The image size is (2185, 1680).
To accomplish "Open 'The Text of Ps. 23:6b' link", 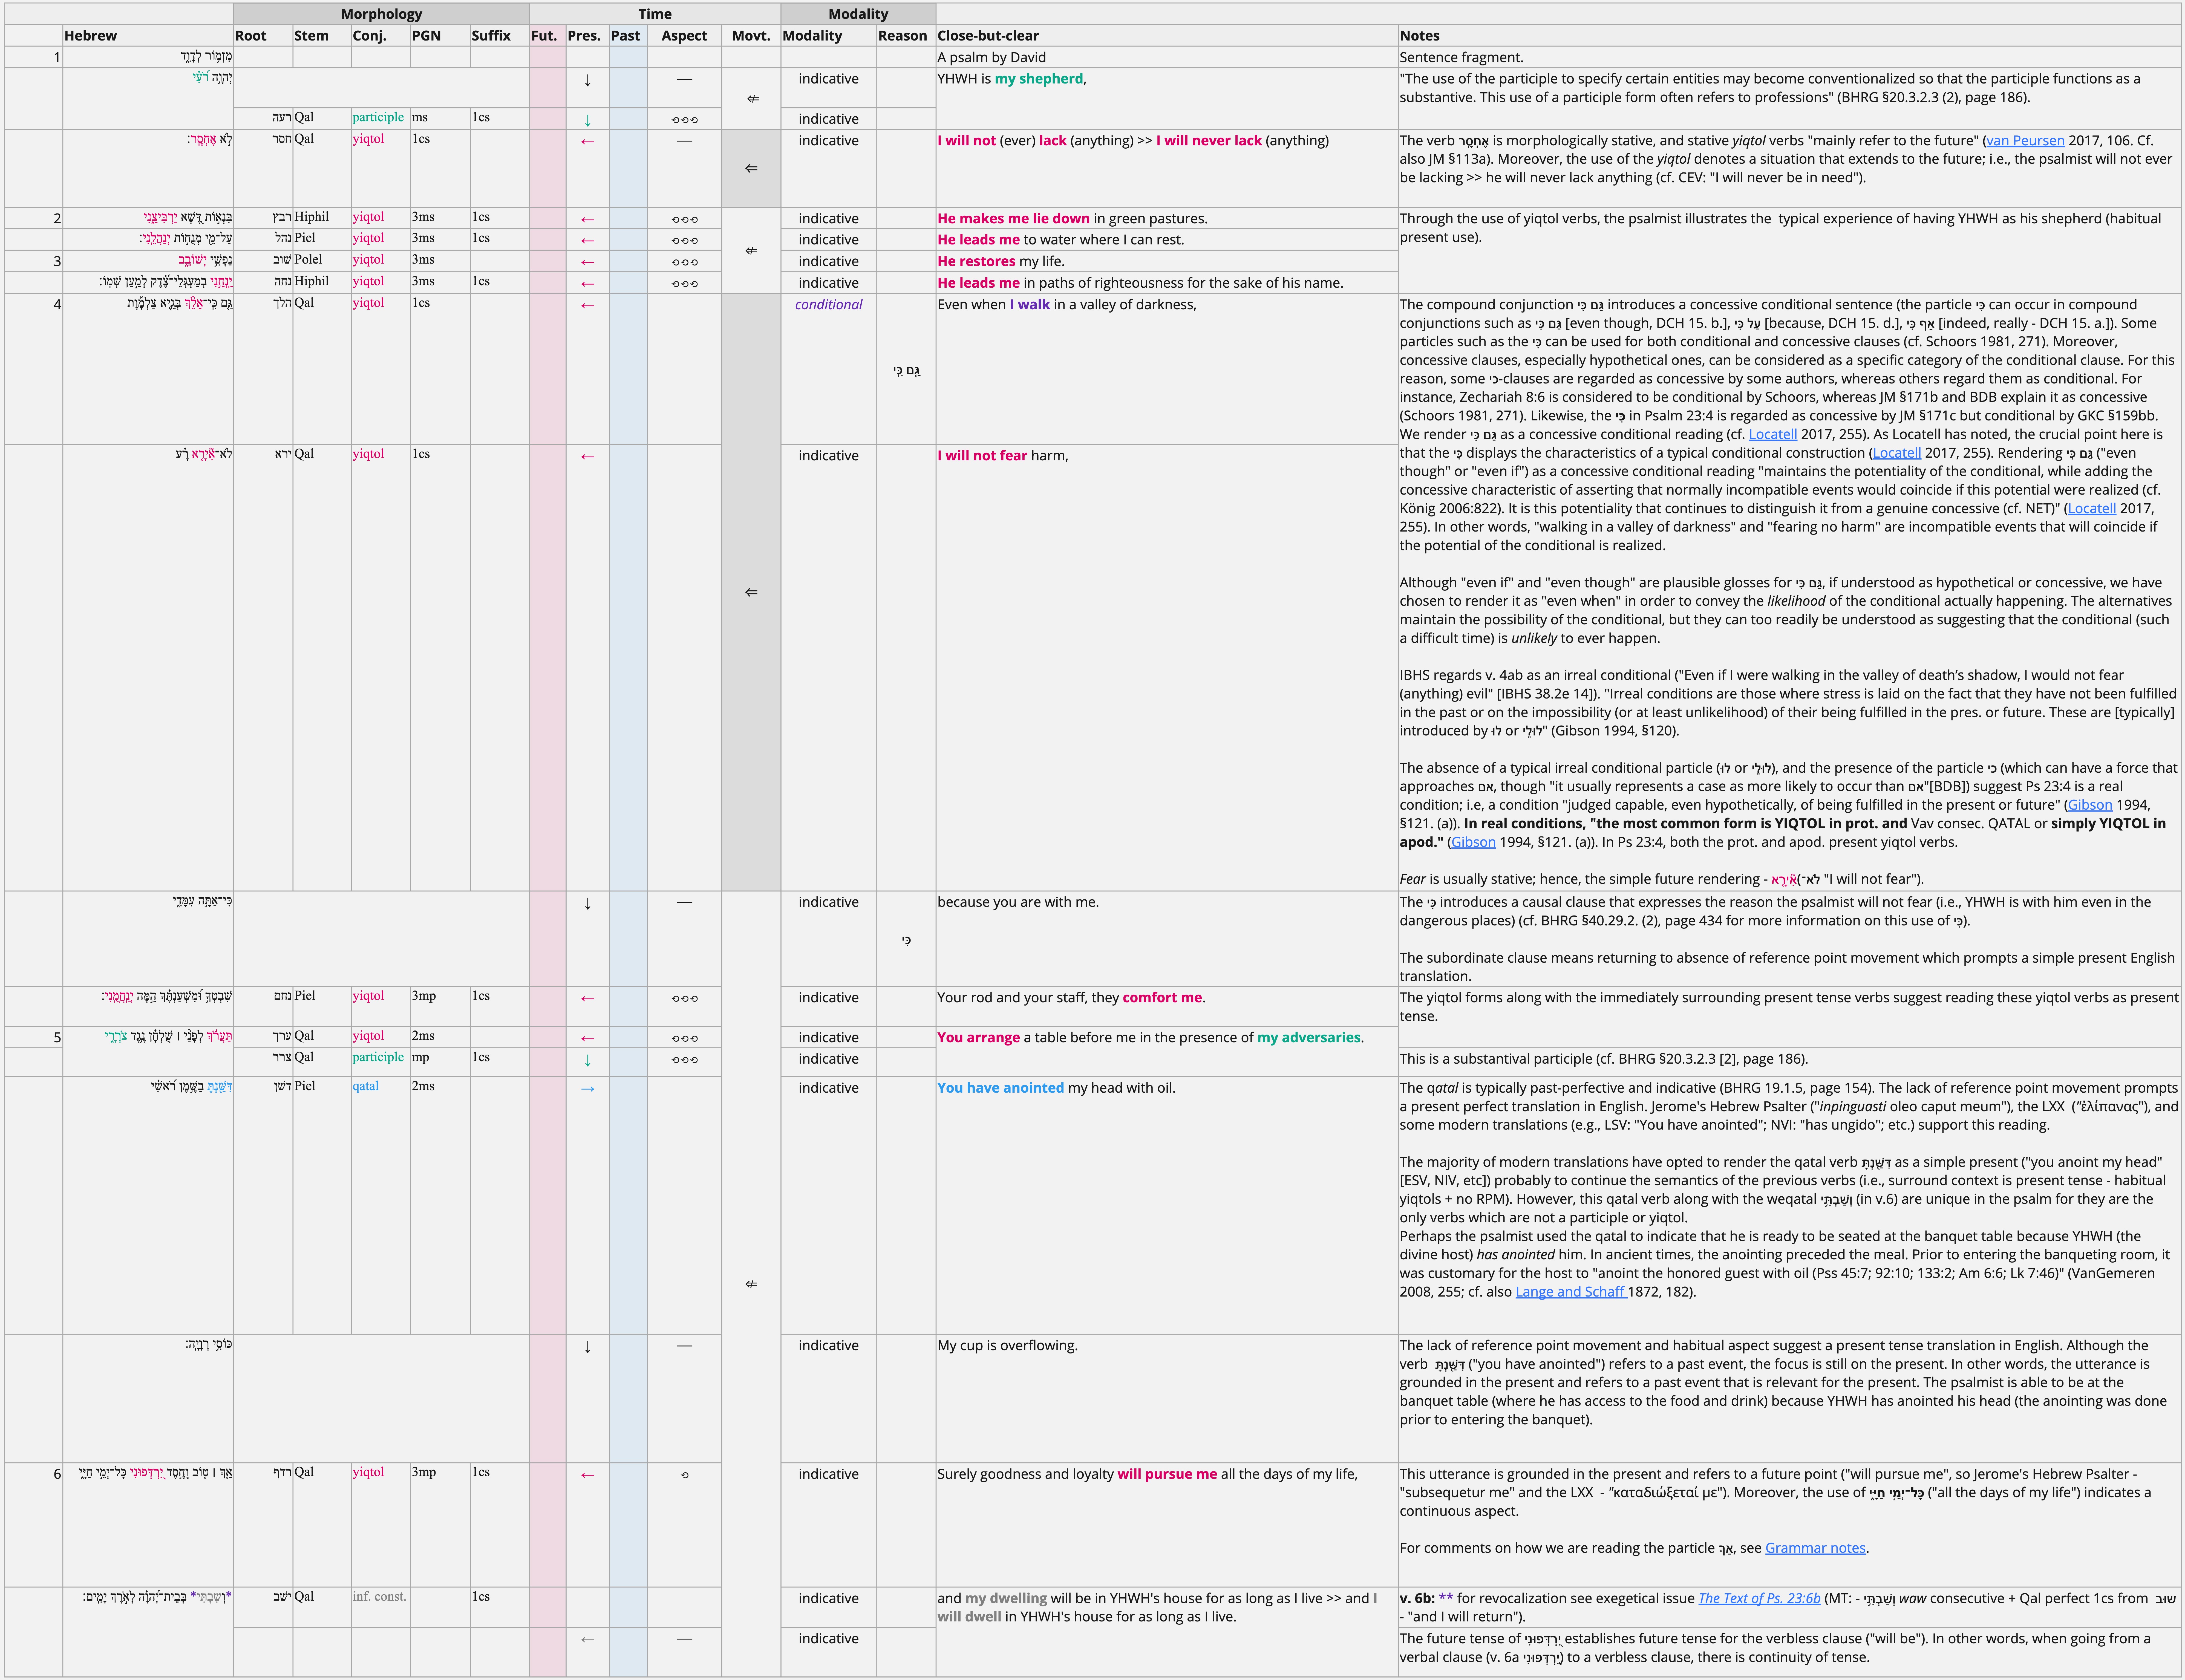I will [1759, 1598].
